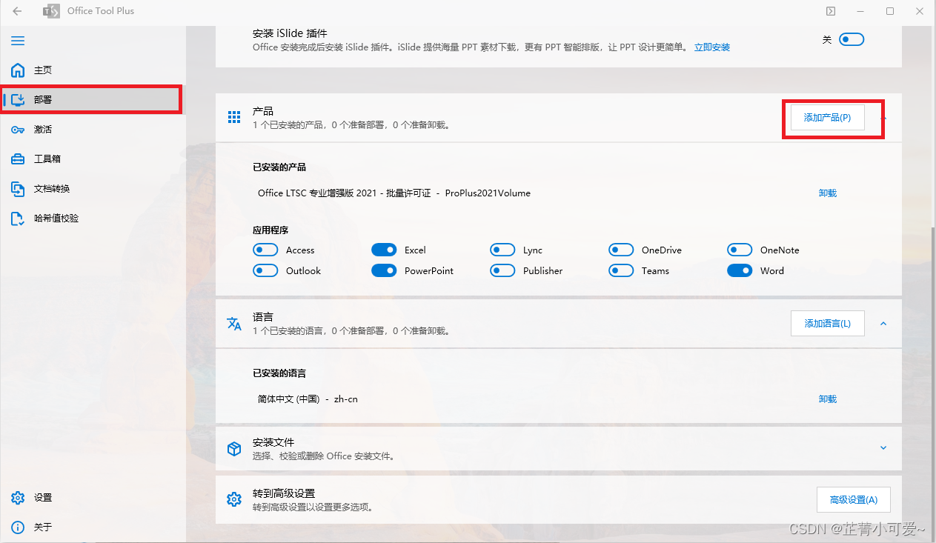Open 哈希值校验 in the sidebar
Image resolution: width=936 pixels, height=543 pixels.
pos(93,219)
